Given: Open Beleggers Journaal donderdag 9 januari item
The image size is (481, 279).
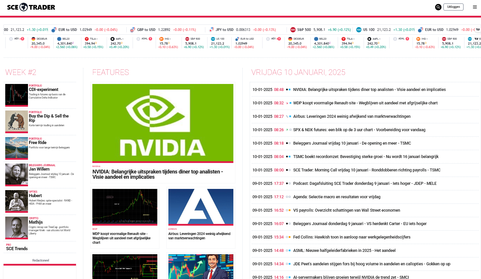Looking at the screenshot, I should point(360,224).
